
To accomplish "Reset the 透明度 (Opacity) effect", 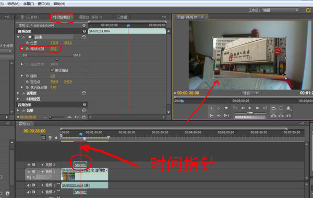I will 84,93.
